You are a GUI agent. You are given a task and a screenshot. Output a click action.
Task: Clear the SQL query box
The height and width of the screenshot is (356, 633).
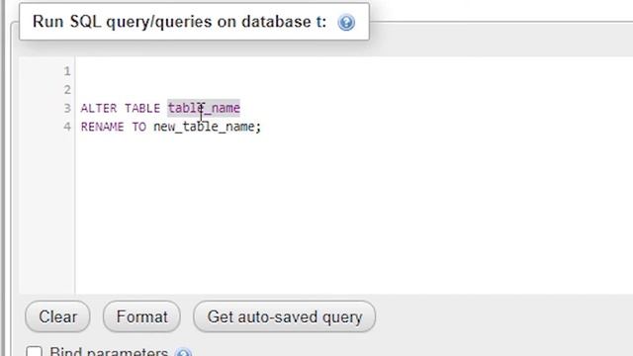tap(57, 316)
